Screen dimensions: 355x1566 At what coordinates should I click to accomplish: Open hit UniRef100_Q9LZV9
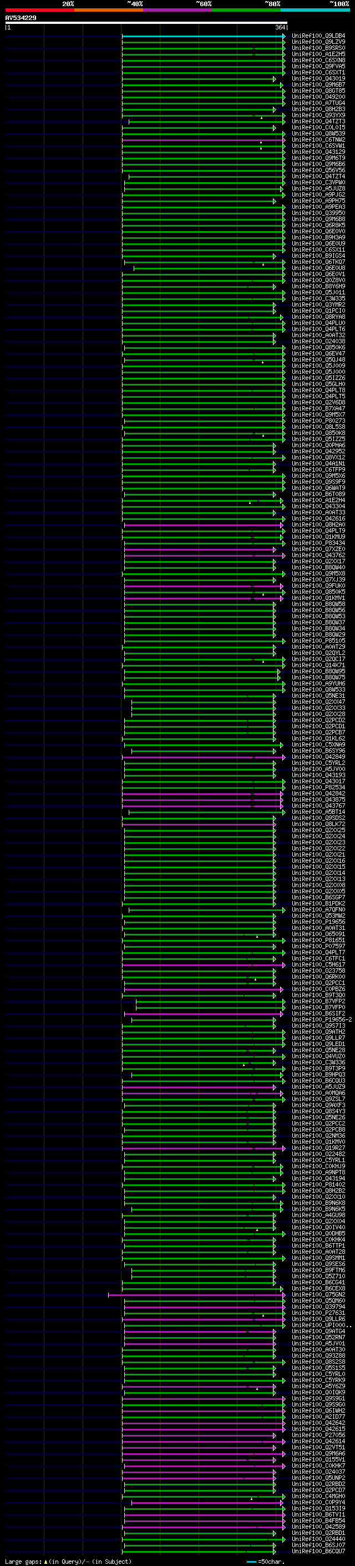click(318, 42)
